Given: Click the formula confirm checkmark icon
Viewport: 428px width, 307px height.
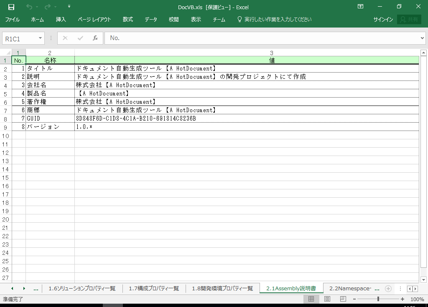Looking at the screenshot, I should (80, 38).
